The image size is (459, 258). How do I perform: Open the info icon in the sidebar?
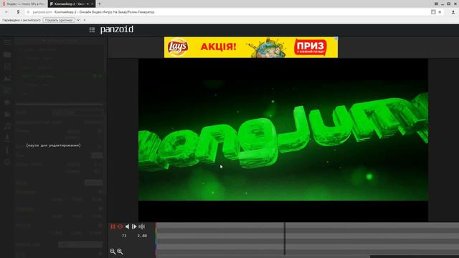(7, 150)
